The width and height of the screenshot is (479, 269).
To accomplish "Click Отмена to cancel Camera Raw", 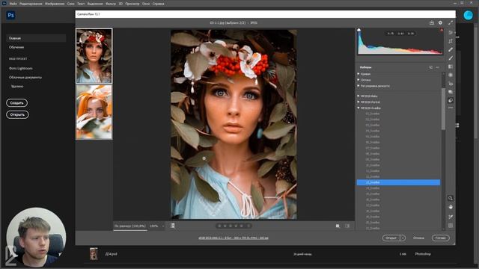I will 418,238.
